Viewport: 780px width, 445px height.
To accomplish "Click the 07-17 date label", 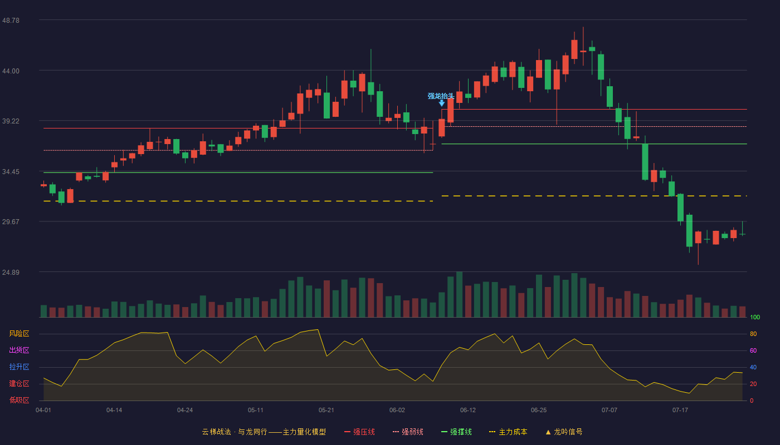I will pos(680,410).
